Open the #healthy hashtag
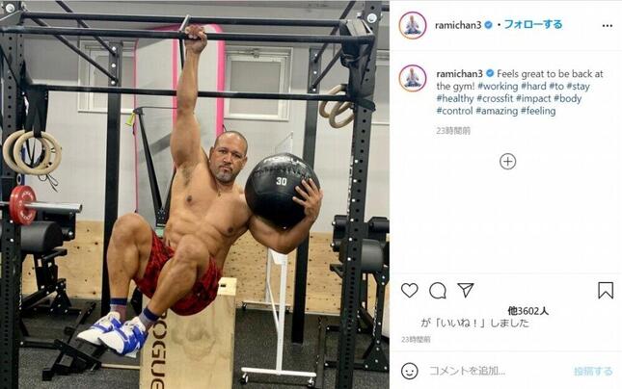 tap(455, 98)
